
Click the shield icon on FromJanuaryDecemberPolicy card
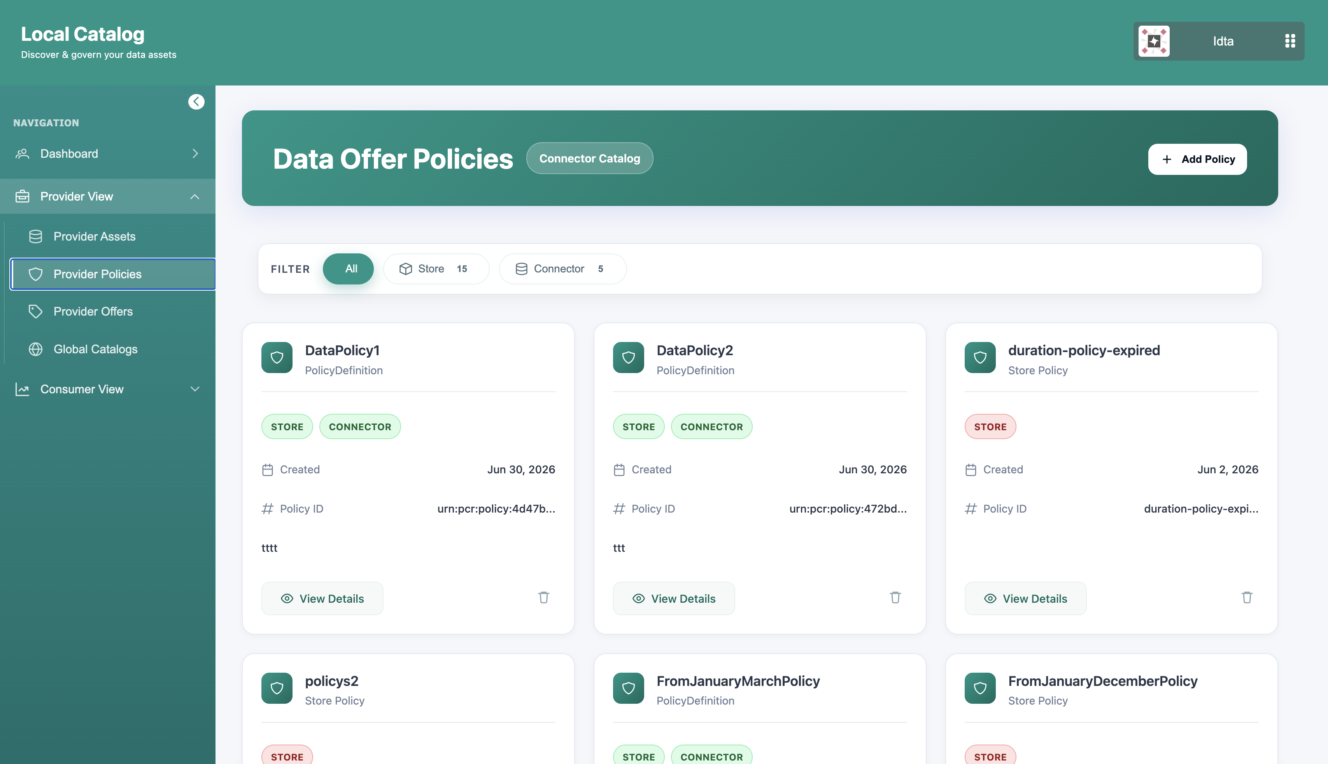coord(980,688)
